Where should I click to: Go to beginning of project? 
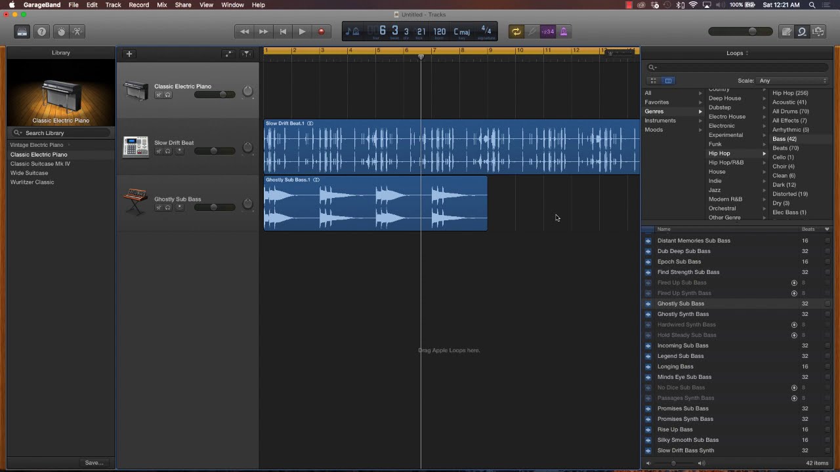point(283,31)
